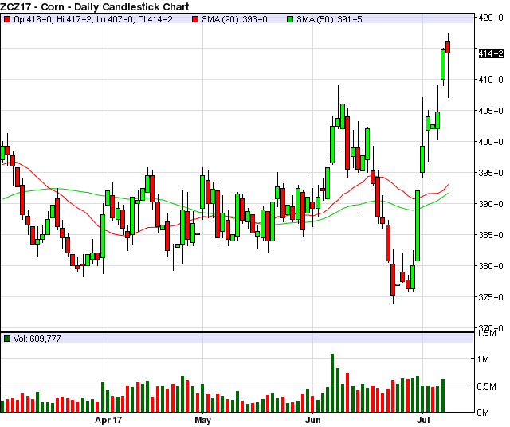Click the 0.5M volume axis label
Viewport: 510px width, 427px height.
pyautogui.click(x=487, y=386)
